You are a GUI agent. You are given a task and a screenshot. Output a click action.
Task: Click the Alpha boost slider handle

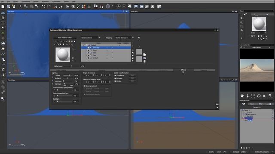tap(71, 66)
